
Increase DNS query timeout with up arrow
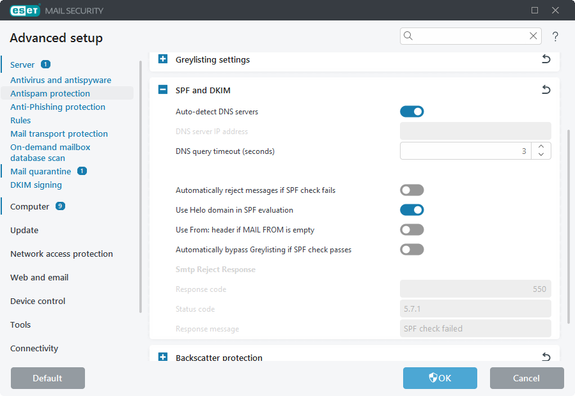tap(541, 147)
